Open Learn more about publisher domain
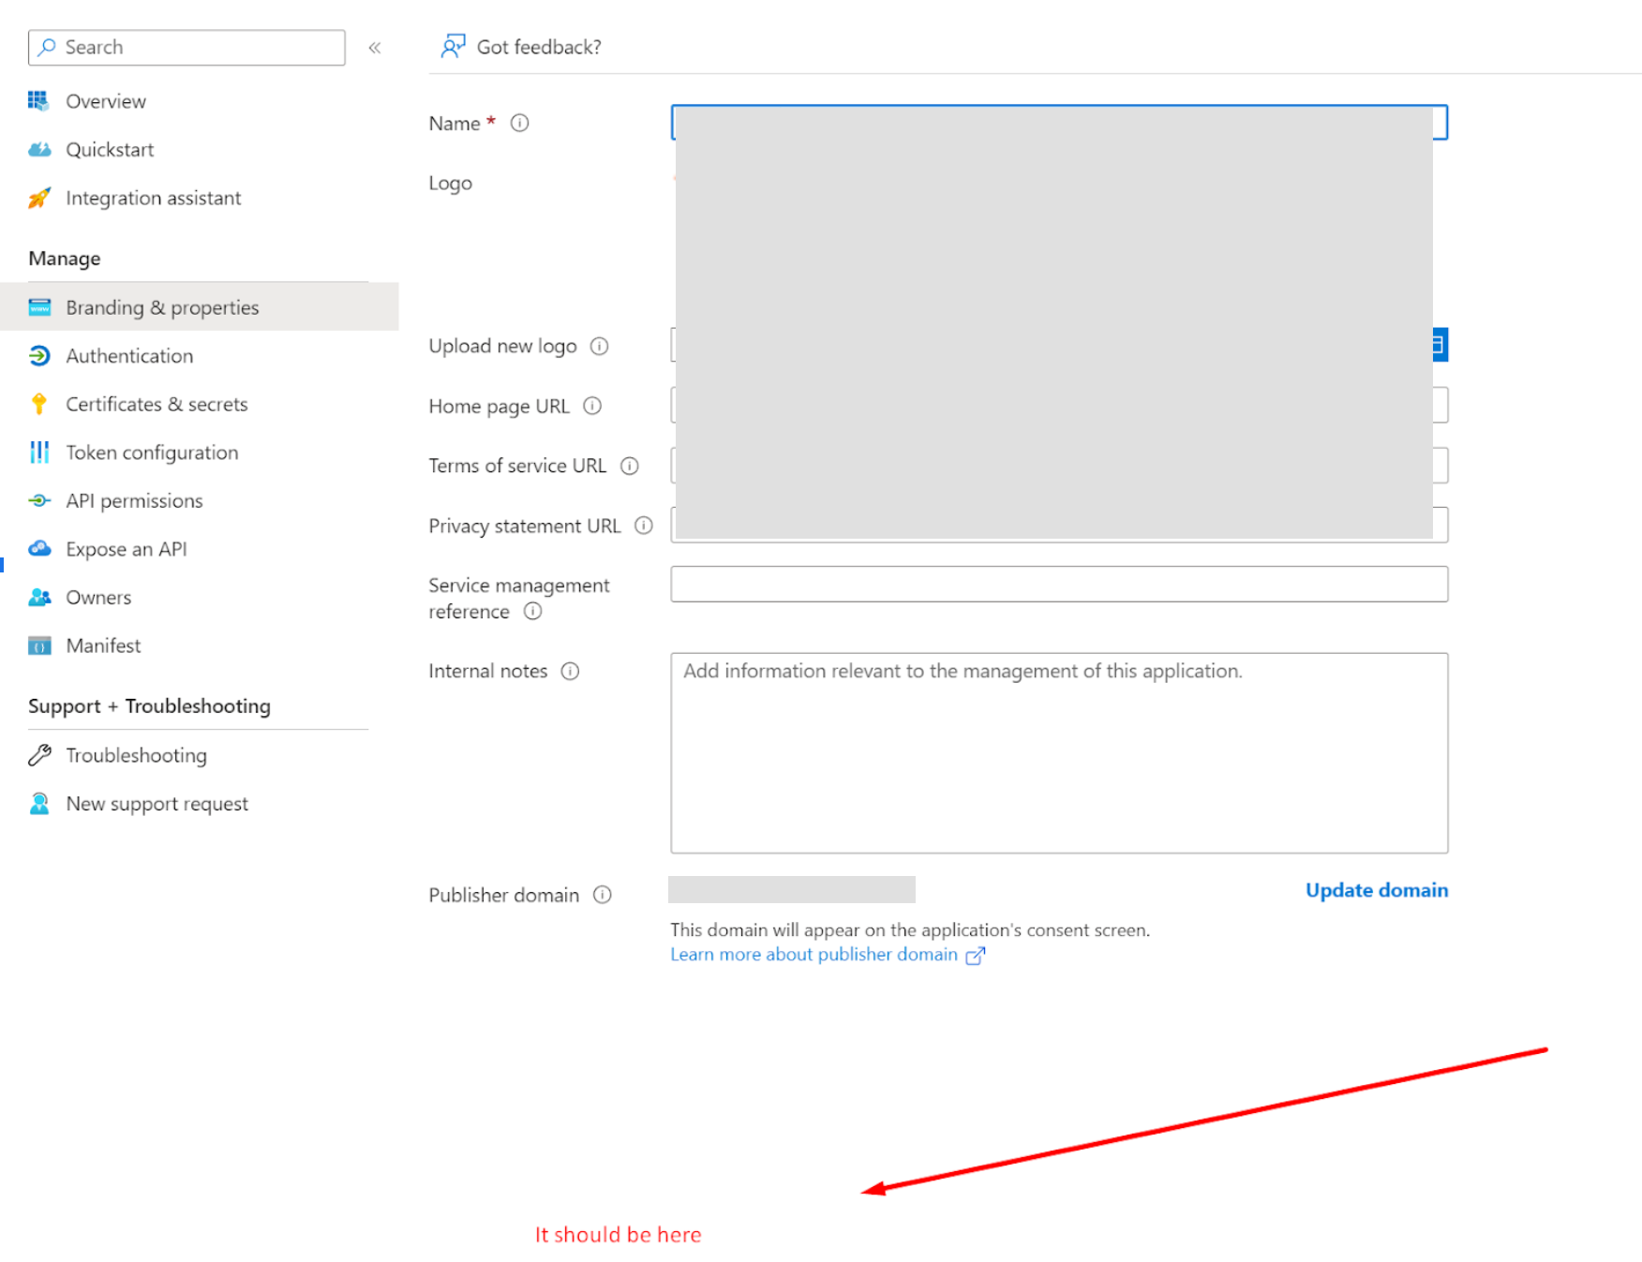The width and height of the screenshot is (1642, 1262). point(814,954)
